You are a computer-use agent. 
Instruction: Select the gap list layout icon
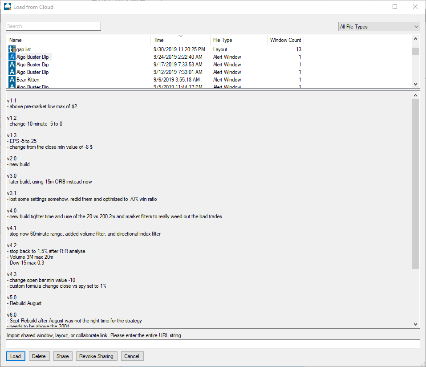(11, 49)
